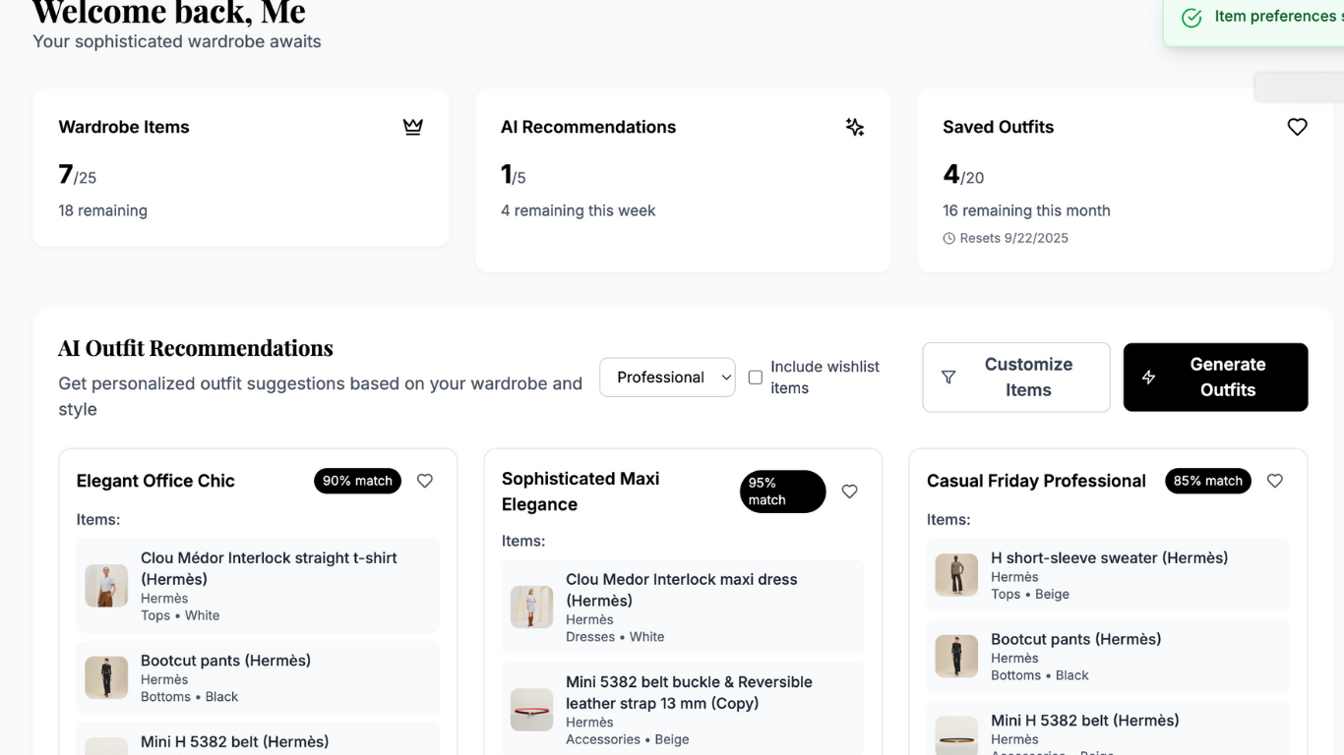Click the 95% match badge
The height and width of the screenshot is (755, 1344).
point(782,492)
